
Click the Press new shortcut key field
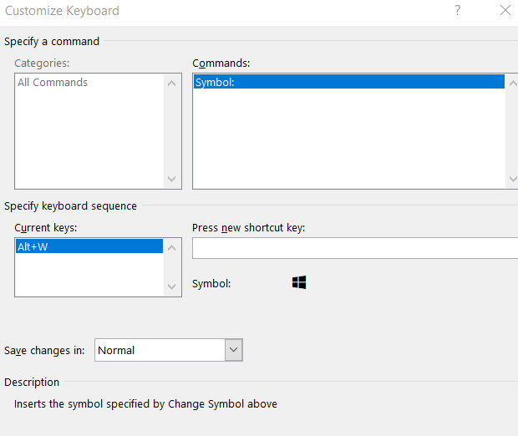point(355,248)
